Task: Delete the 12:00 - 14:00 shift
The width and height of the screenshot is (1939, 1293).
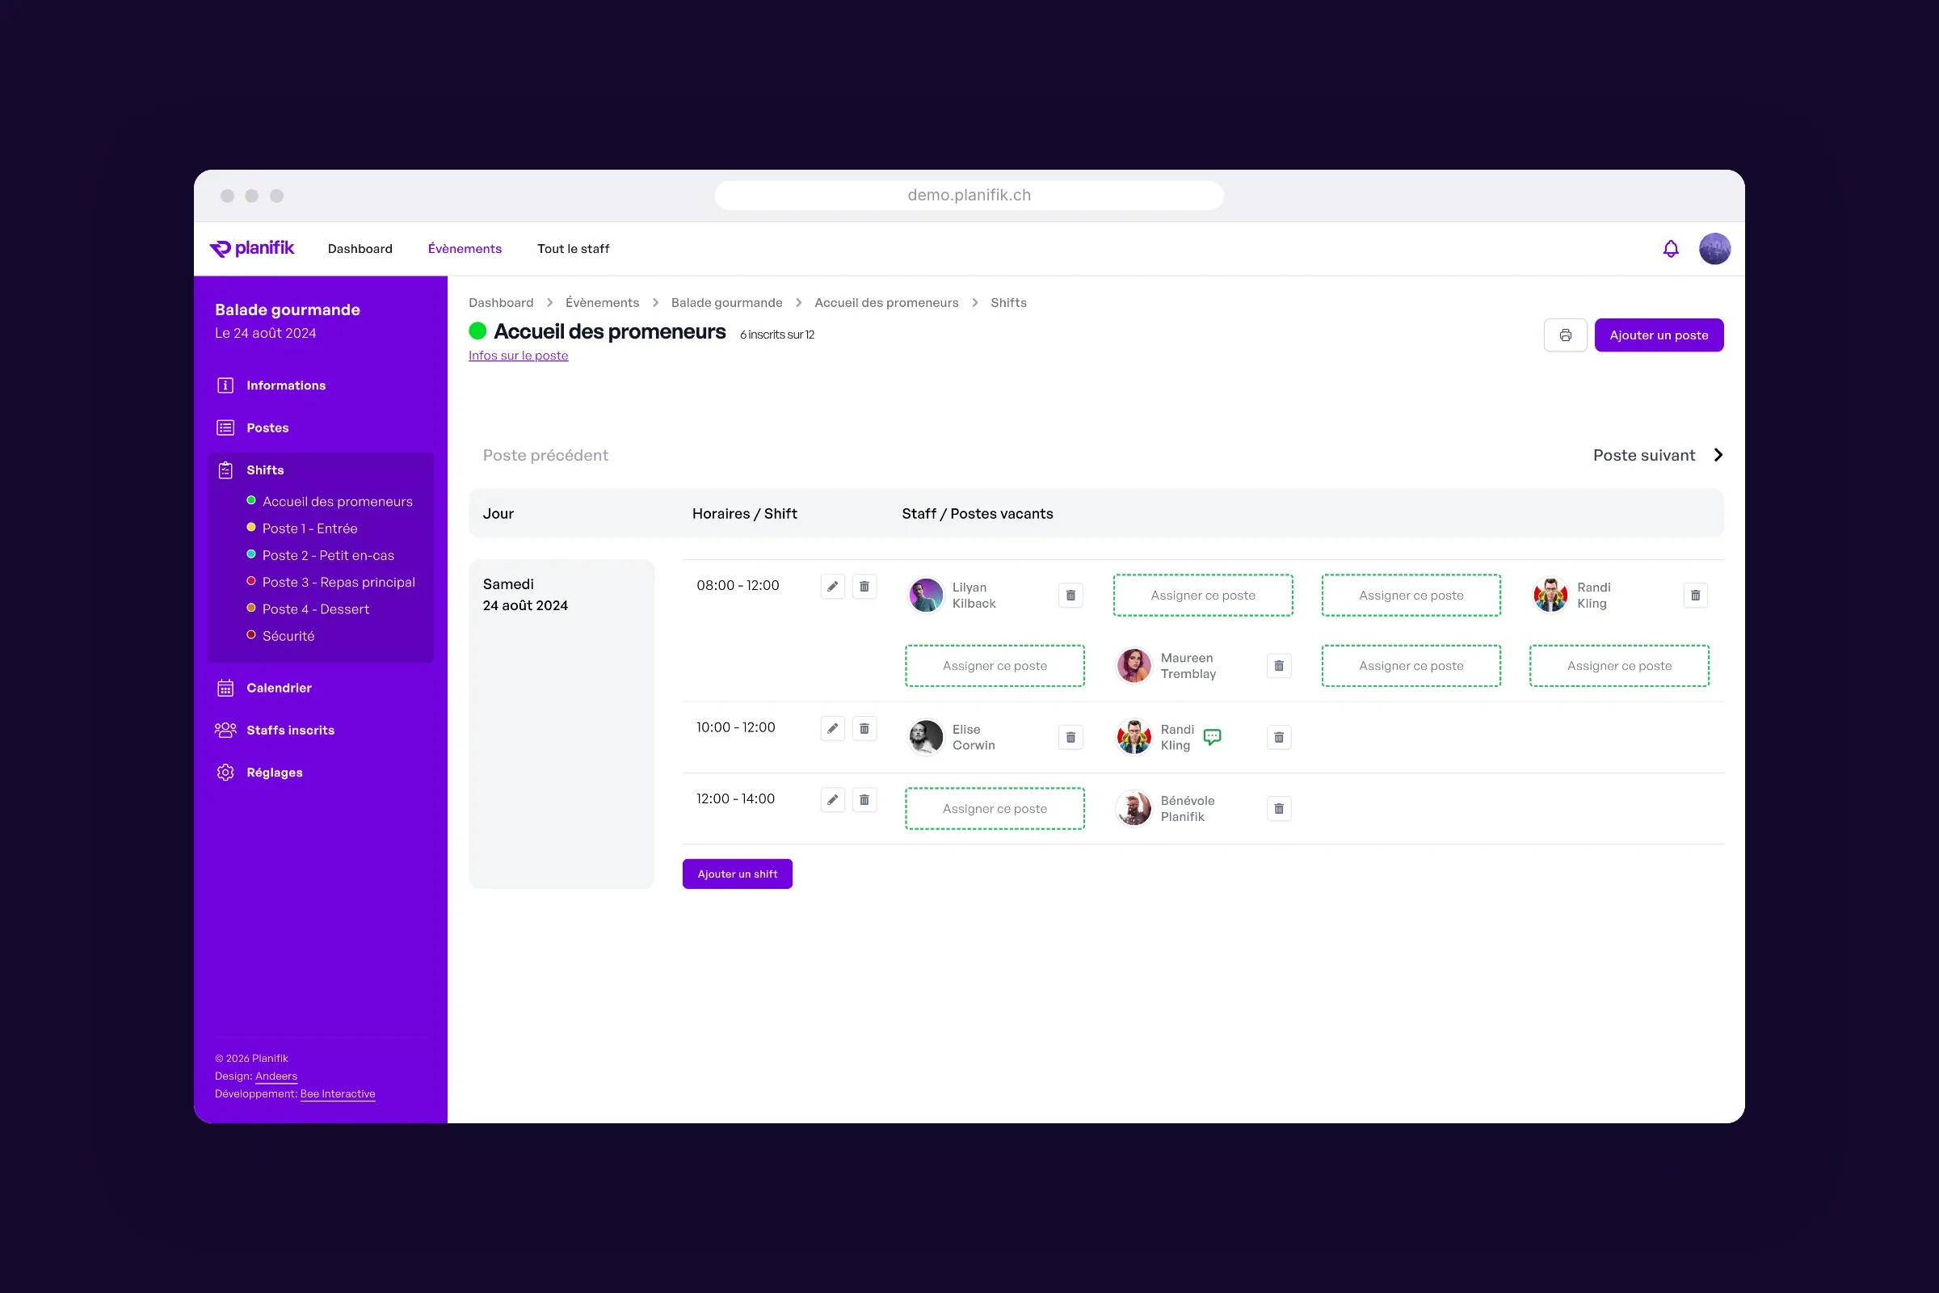Action: point(864,800)
